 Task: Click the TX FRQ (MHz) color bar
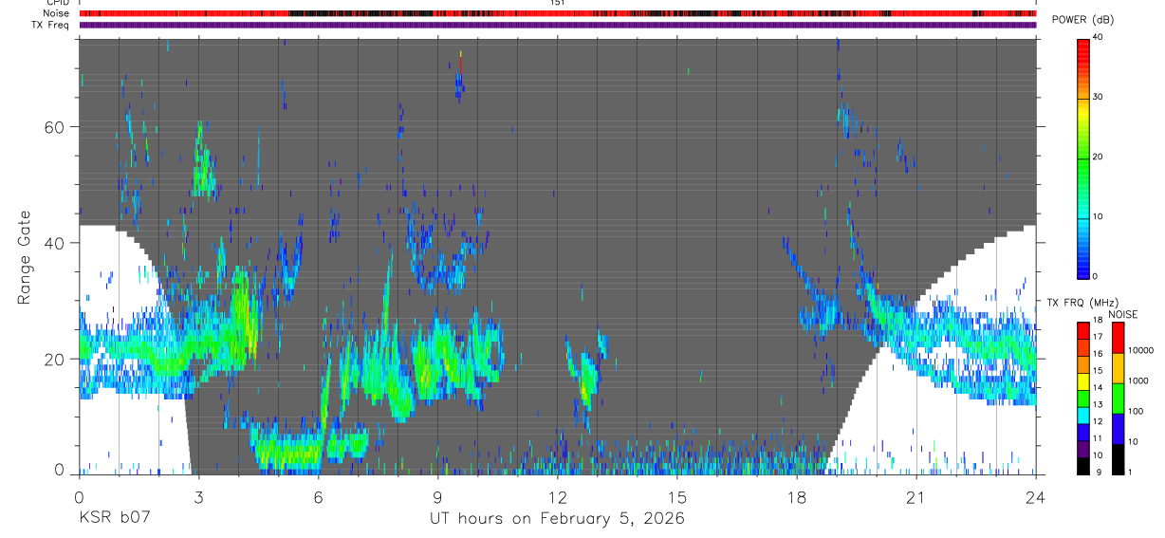(1083, 398)
